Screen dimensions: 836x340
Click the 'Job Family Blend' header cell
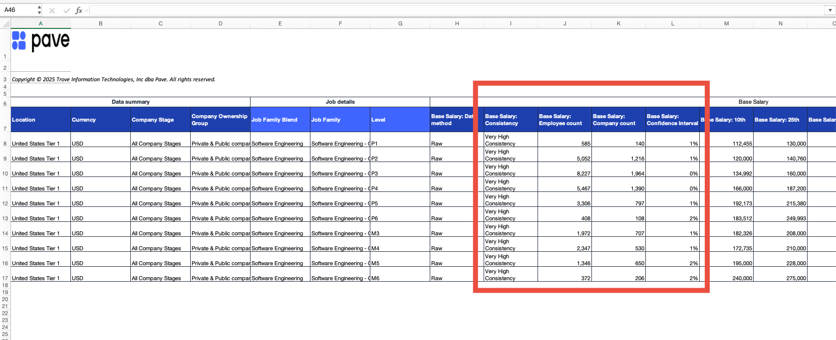280,120
